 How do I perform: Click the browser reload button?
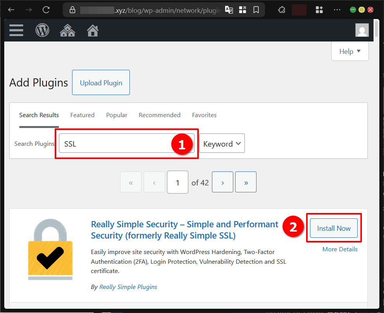(x=46, y=10)
